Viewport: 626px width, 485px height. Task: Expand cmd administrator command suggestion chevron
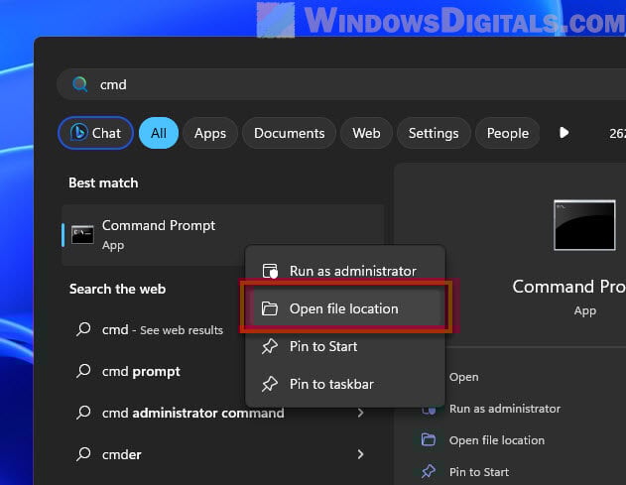(360, 413)
